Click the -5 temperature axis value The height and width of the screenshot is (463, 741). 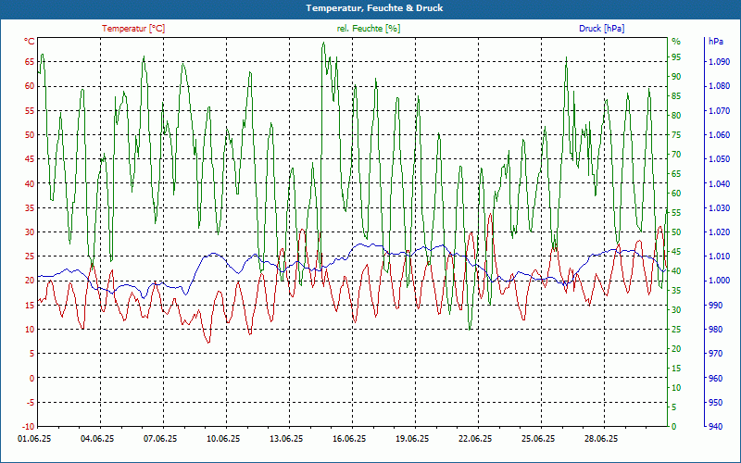(x=31, y=403)
